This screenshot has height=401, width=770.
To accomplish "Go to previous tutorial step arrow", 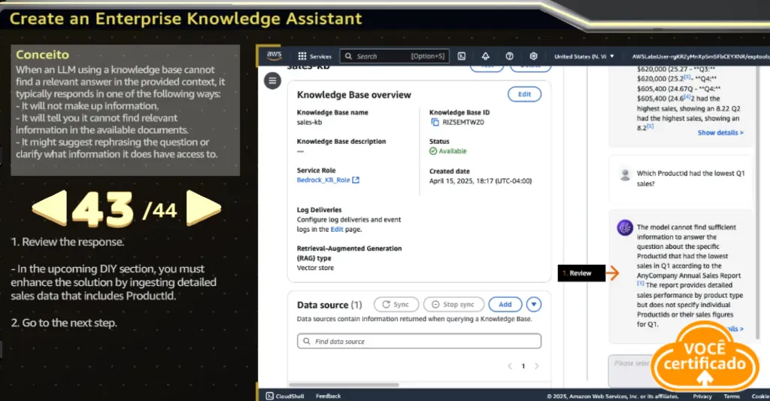I will pos(49,208).
